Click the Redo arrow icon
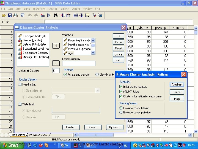 (x=36, y=15)
